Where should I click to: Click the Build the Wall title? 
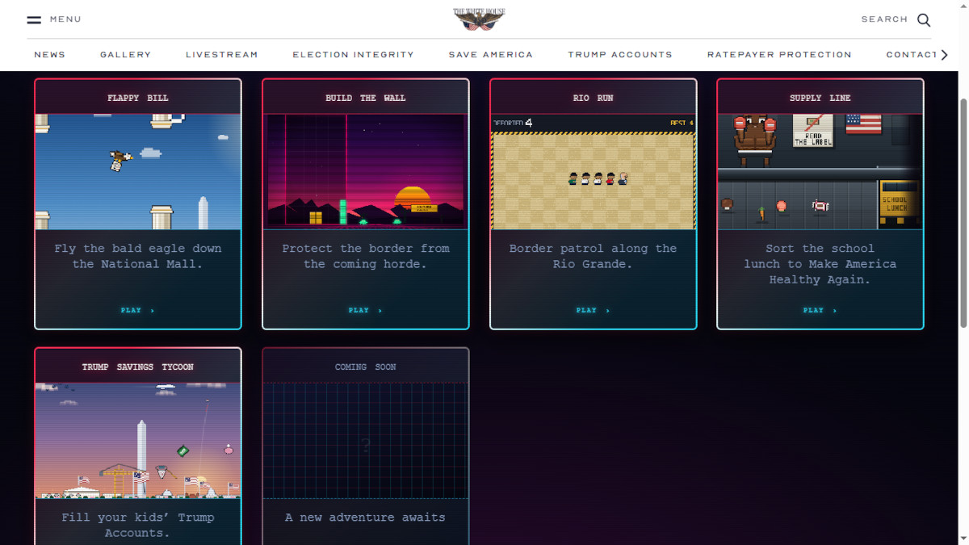pyautogui.click(x=366, y=98)
